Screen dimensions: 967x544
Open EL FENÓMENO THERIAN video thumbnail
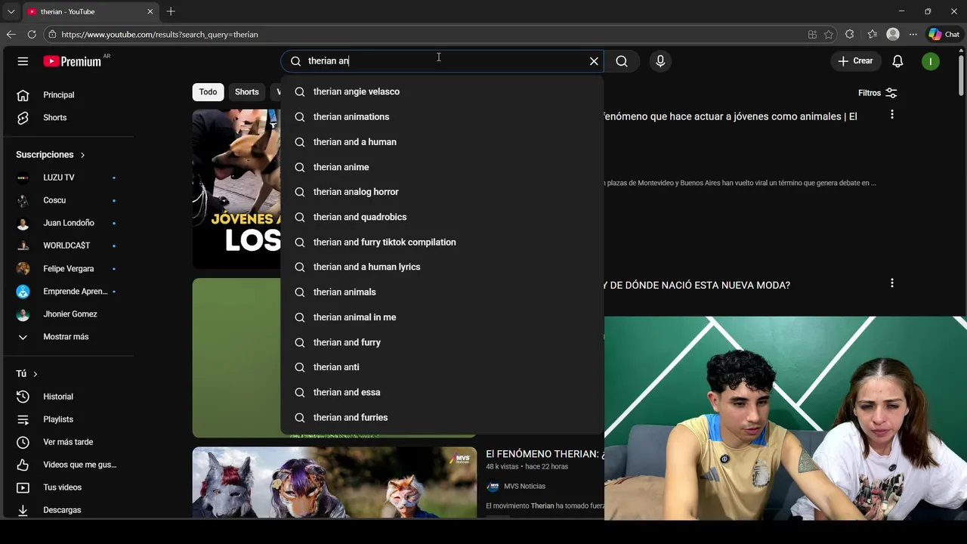335,482
